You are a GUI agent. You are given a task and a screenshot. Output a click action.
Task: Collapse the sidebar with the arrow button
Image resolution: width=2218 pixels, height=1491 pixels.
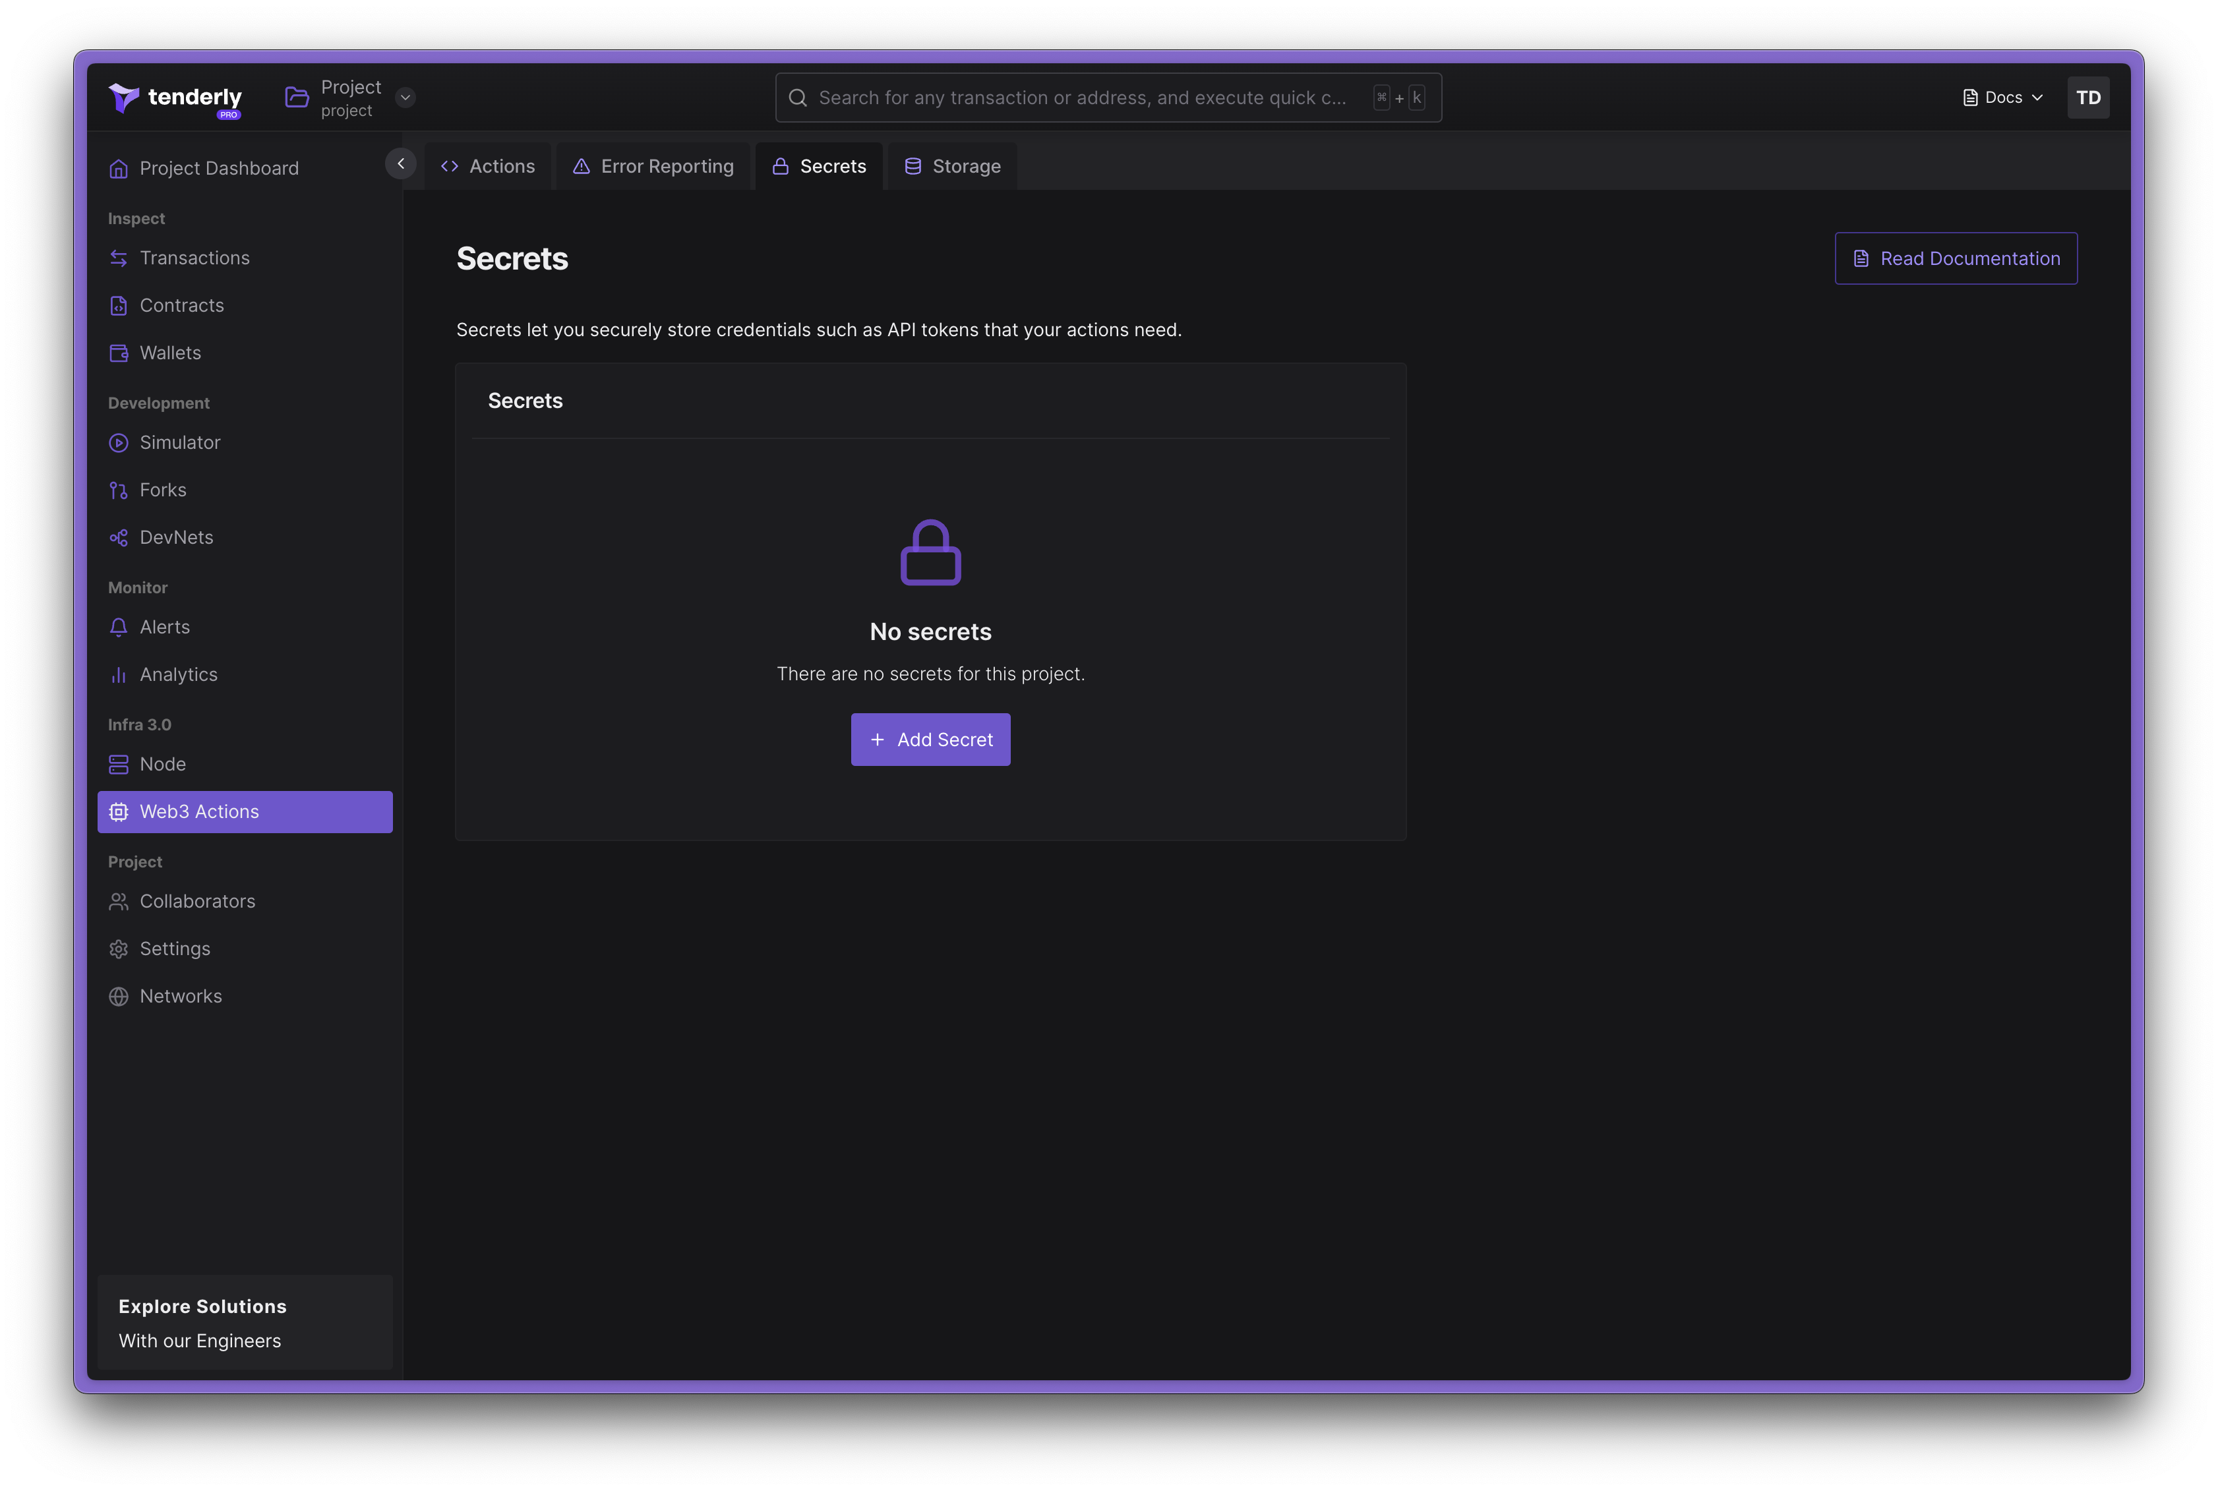click(x=400, y=163)
